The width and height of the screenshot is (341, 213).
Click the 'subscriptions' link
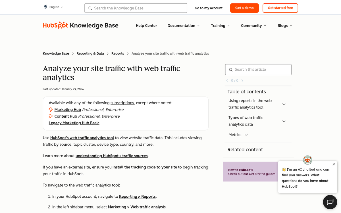[x=122, y=103]
